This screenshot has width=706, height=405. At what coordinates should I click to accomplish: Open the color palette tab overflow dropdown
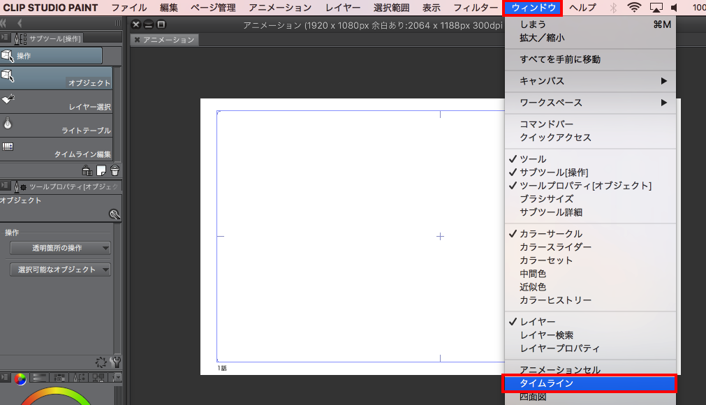click(x=117, y=378)
